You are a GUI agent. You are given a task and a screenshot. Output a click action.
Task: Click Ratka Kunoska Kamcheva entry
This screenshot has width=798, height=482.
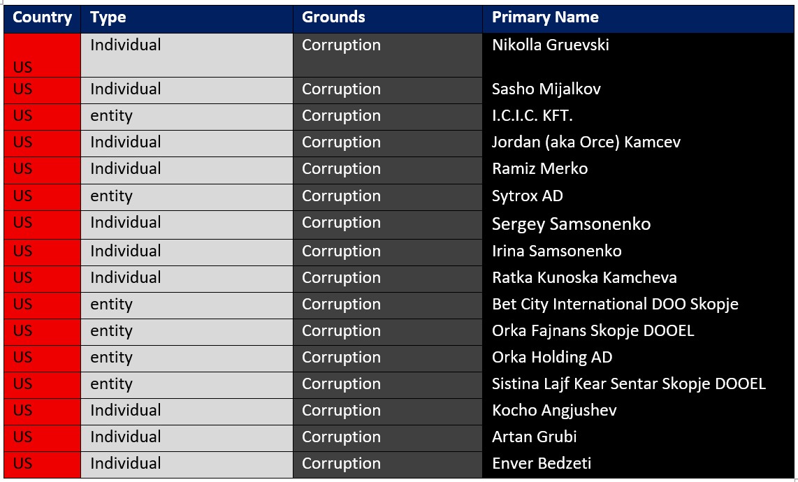584,278
